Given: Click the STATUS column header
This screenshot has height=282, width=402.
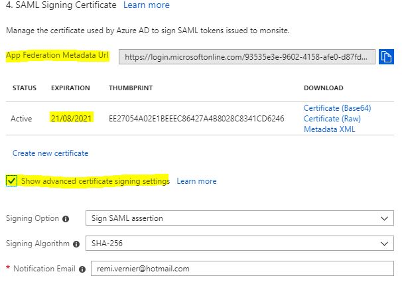Looking at the screenshot, I should tap(25, 88).
